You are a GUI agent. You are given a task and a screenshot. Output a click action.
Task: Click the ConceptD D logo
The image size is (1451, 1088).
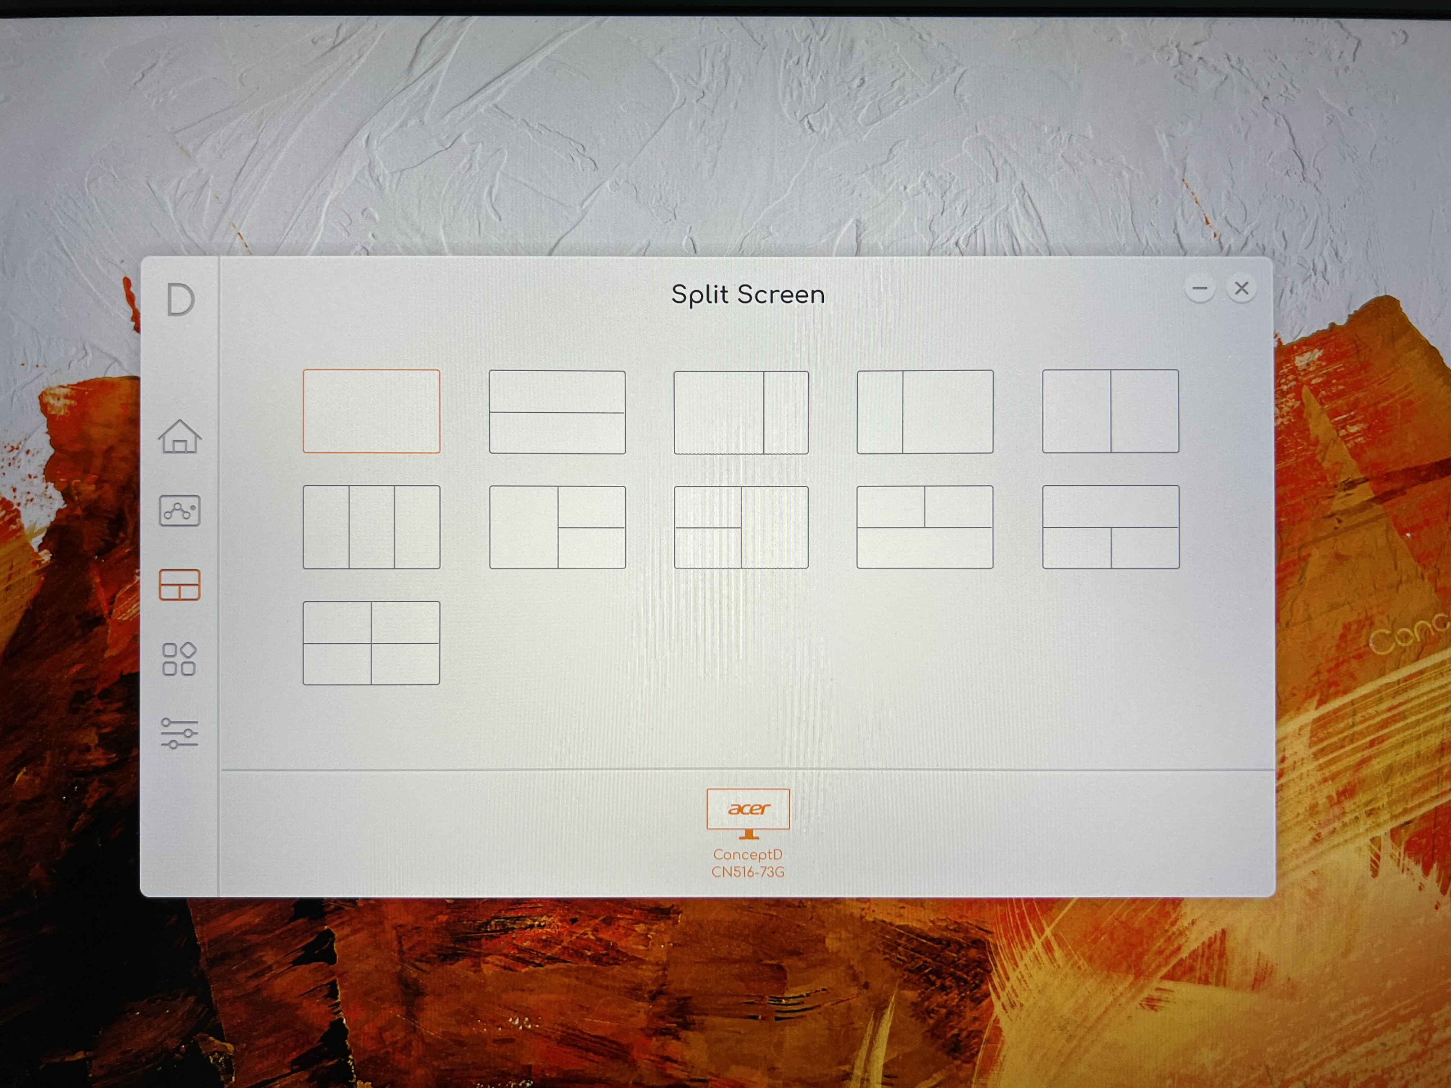(180, 300)
